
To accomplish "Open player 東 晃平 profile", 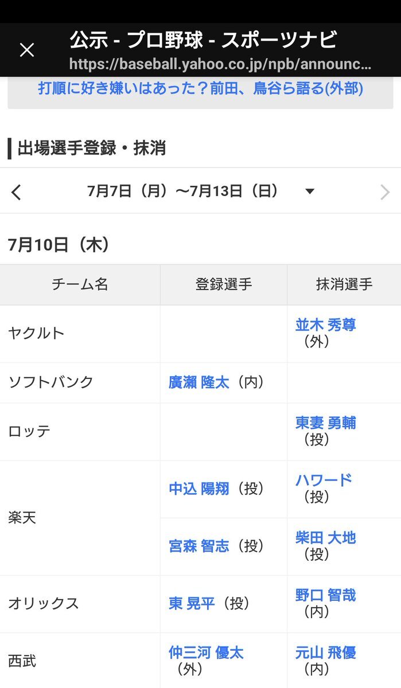I will [x=192, y=604].
